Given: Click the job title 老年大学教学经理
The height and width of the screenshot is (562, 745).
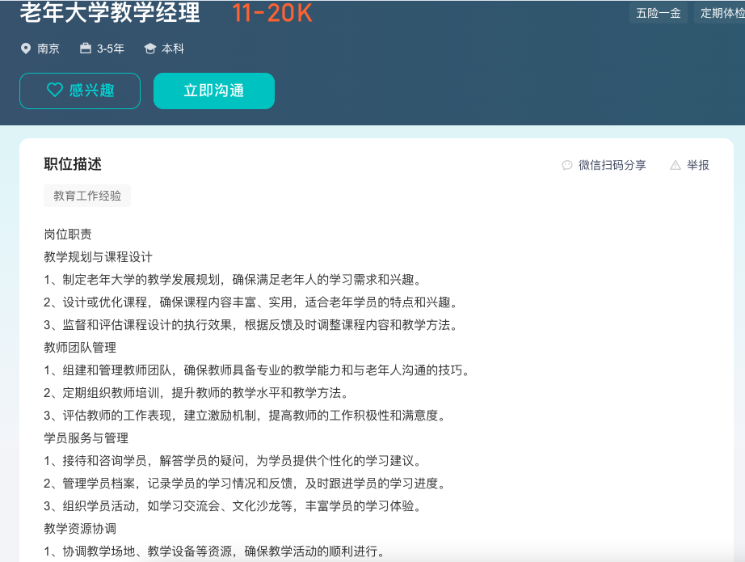Looking at the screenshot, I should (110, 13).
